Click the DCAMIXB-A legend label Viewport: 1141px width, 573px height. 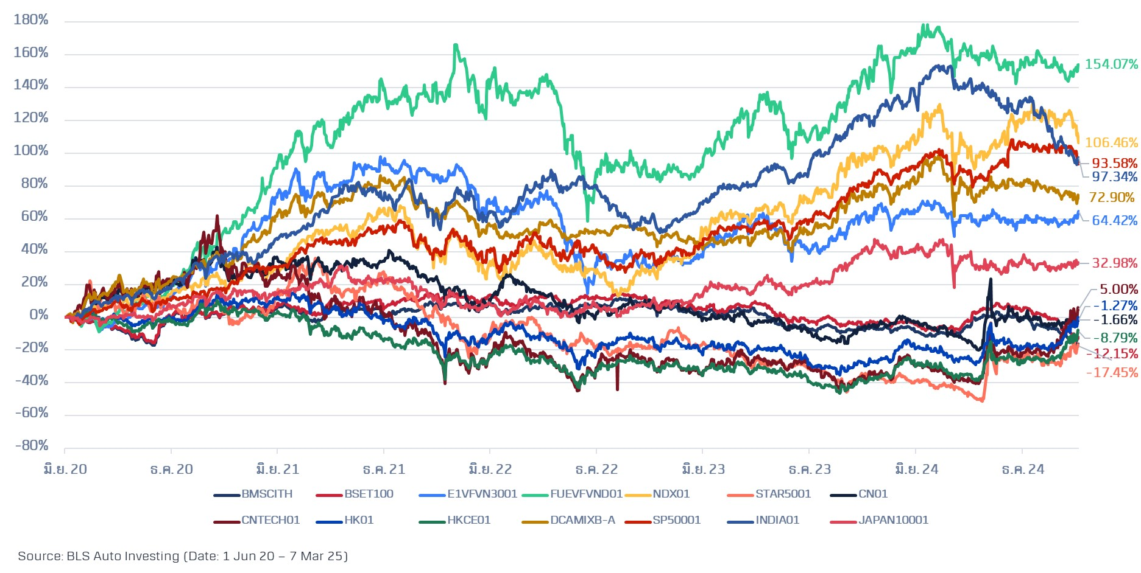582,520
